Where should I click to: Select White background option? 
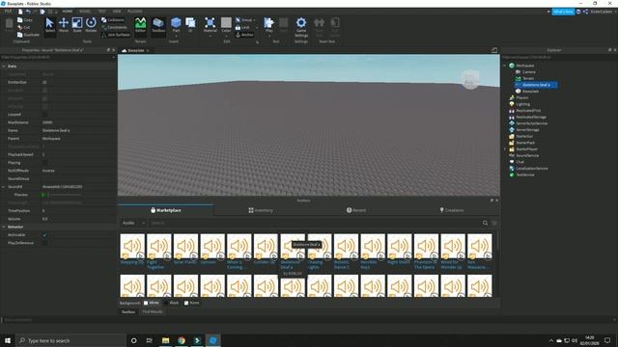[x=152, y=303]
